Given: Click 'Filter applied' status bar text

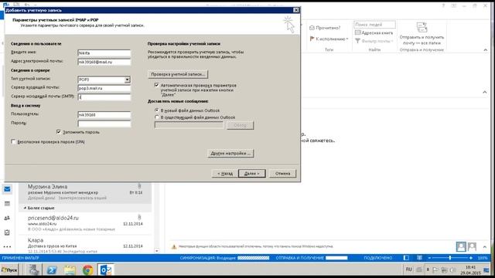Looking at the screenshot, I should (21, 258).
